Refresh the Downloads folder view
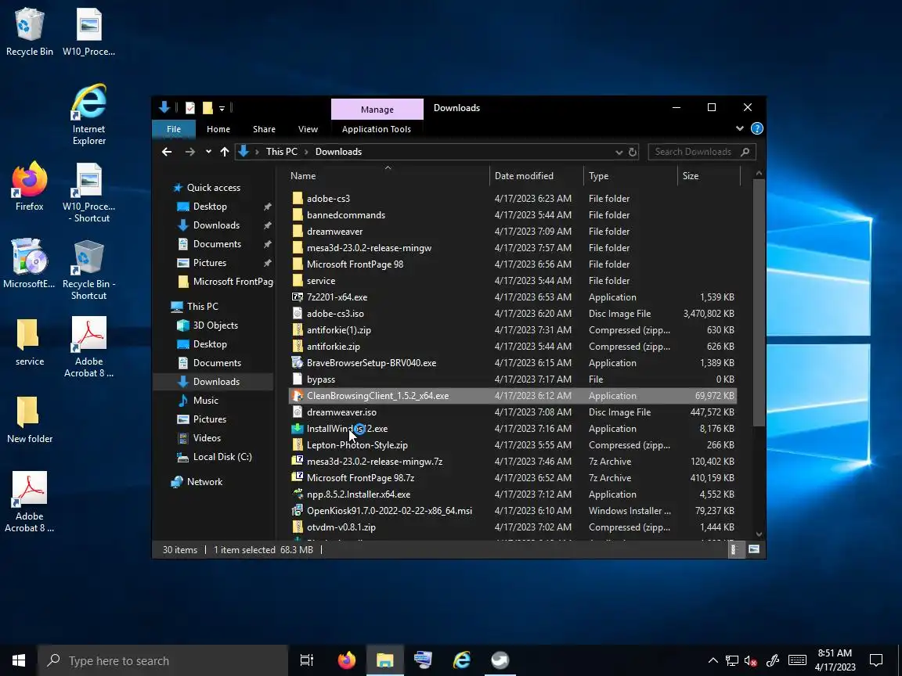902x676 pixels. [632, 152]
